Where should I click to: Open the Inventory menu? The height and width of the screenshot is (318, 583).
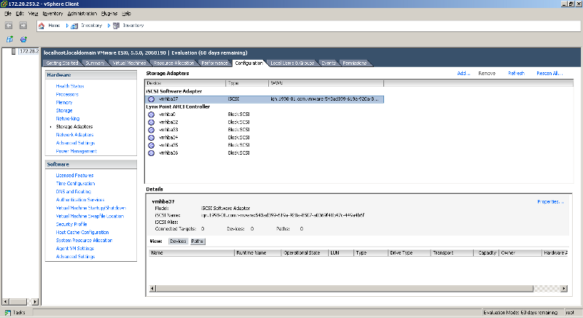[52, 13]
